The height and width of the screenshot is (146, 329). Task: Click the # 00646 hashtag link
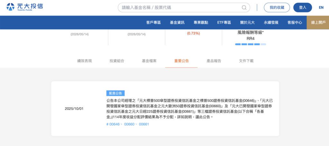click(113, 124)
